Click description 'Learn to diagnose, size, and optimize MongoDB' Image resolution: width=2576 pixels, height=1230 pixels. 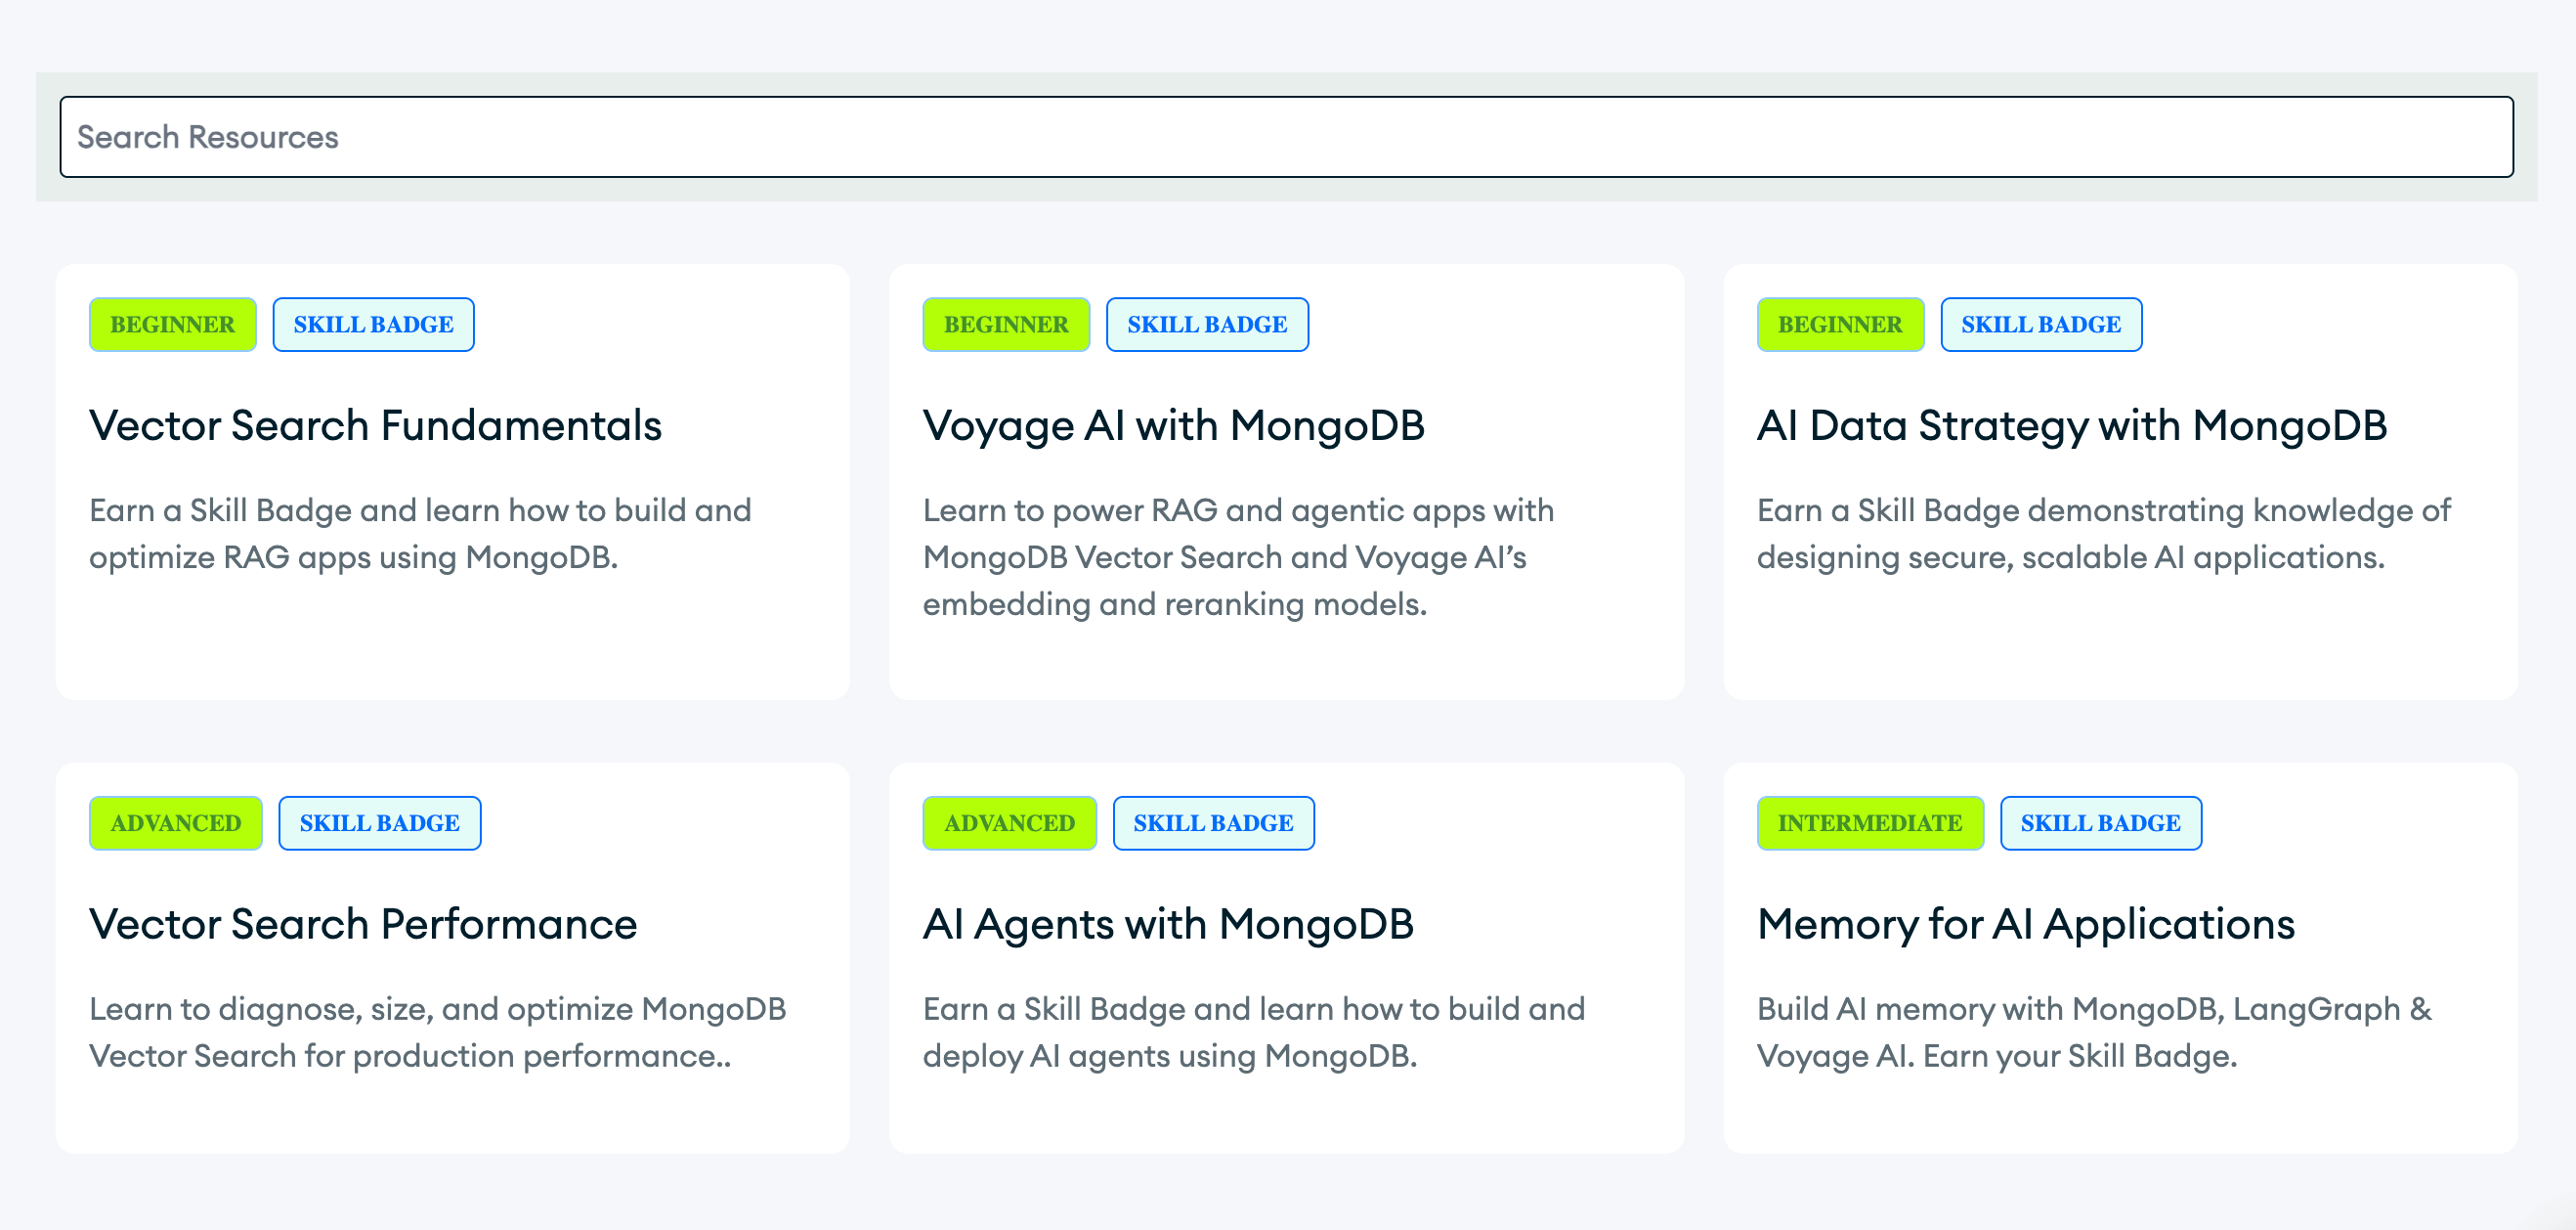(437, 1032)
